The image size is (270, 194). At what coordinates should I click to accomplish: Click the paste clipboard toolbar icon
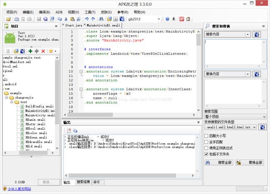72,19
